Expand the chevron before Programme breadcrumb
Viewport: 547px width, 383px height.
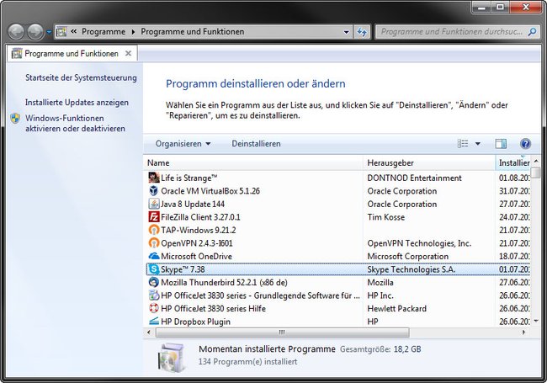(73, 32)
